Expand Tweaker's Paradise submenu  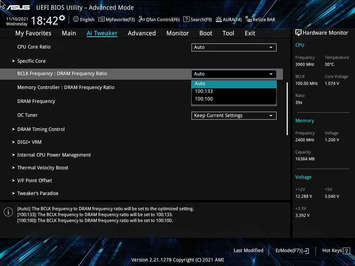pyautogui.click(x=37, y=193)
